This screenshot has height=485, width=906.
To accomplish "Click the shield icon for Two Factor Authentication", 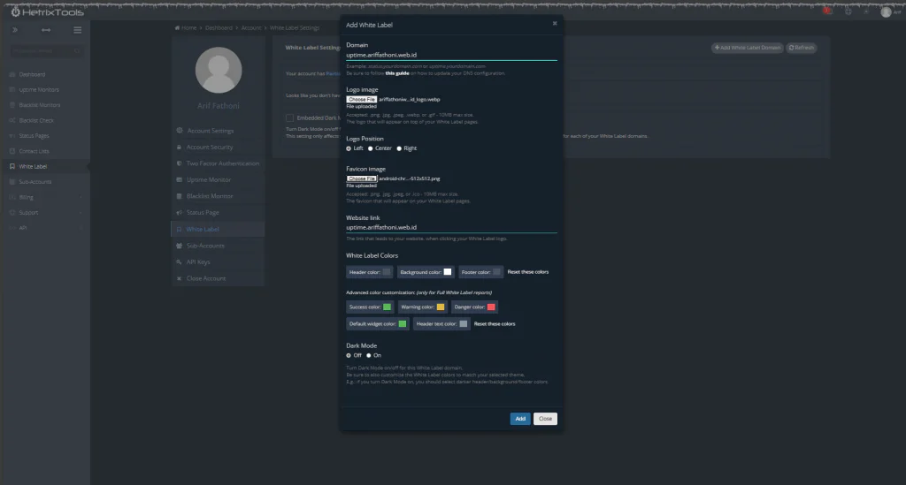I will point(179,163).
